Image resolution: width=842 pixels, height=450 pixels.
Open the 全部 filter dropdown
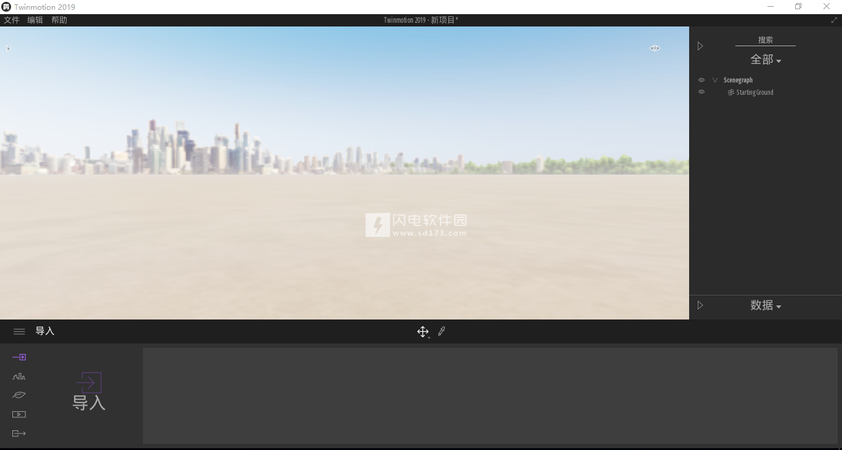766,60
